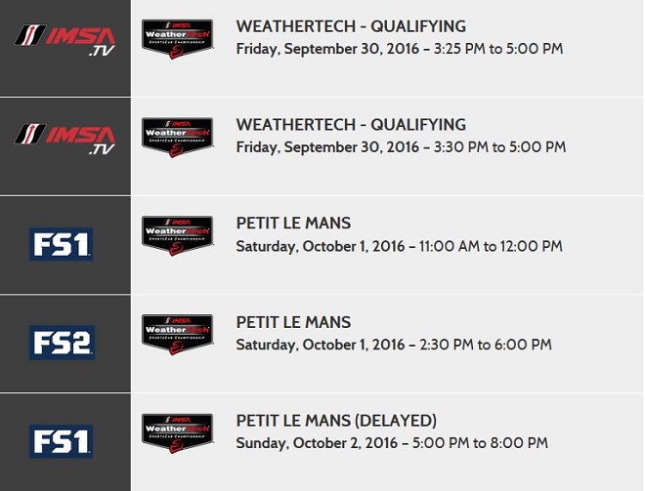Open the Petit Le Mans (Delayed) title
645x491 pixels.
(x=336, y=421)
